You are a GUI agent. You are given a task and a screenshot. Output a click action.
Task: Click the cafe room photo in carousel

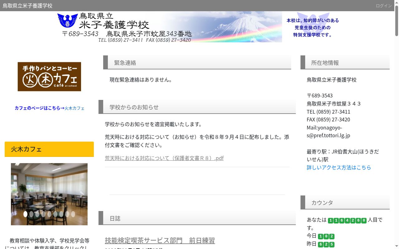(x=49, y=194)
